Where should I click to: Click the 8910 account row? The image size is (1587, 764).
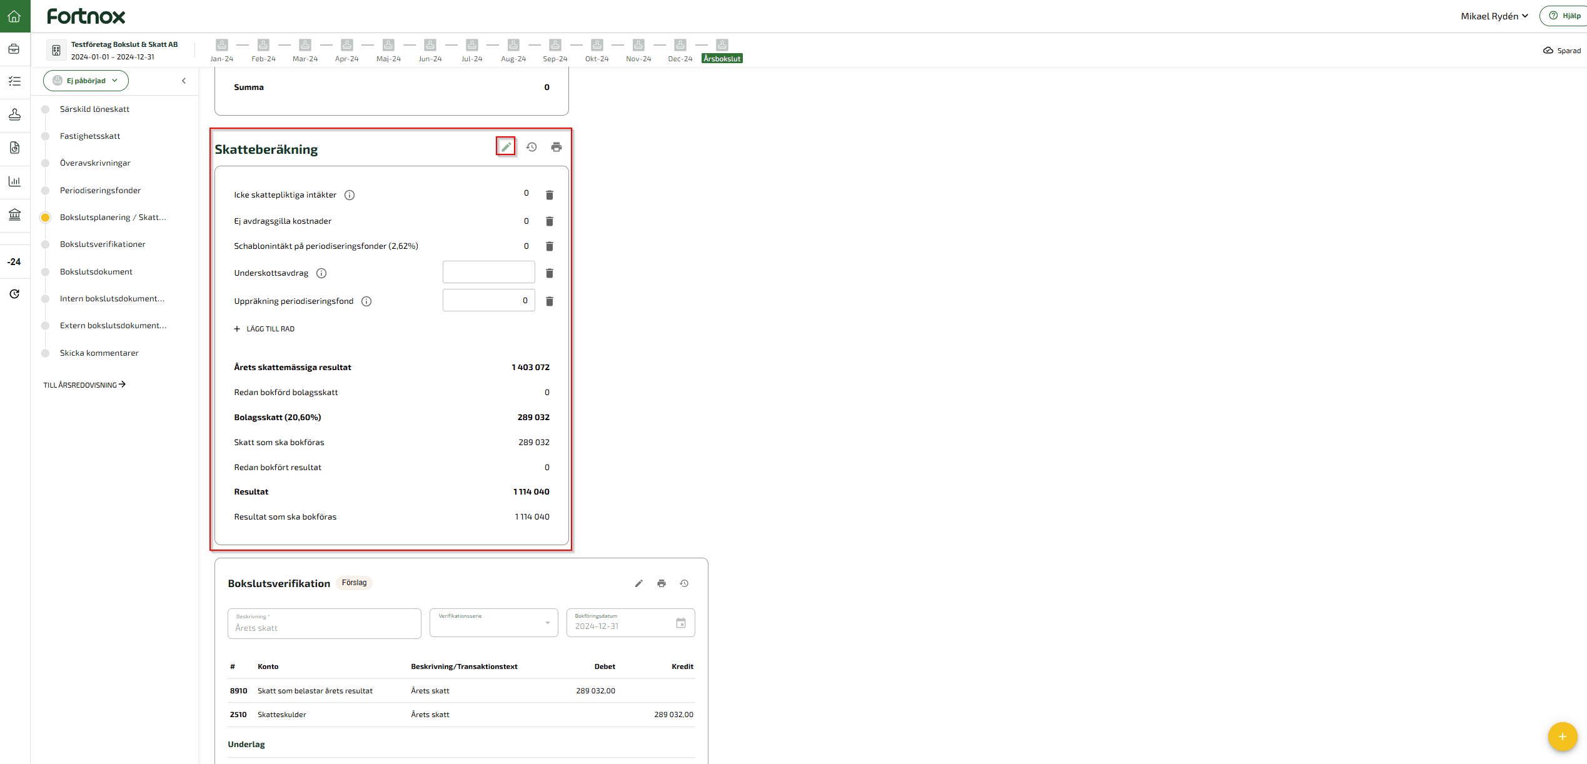point(461,691)
